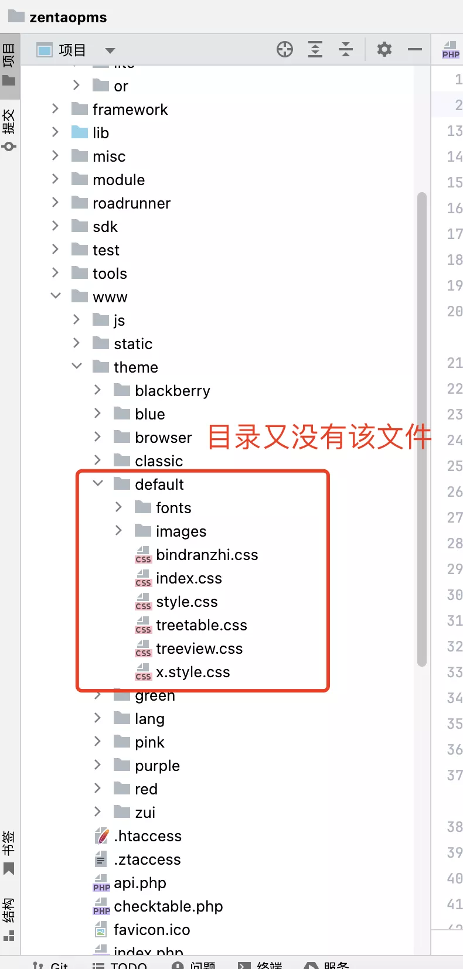Open the PHP editor tab
The width and height of the screenshot is (463, 969).
[x=451, y=50]
